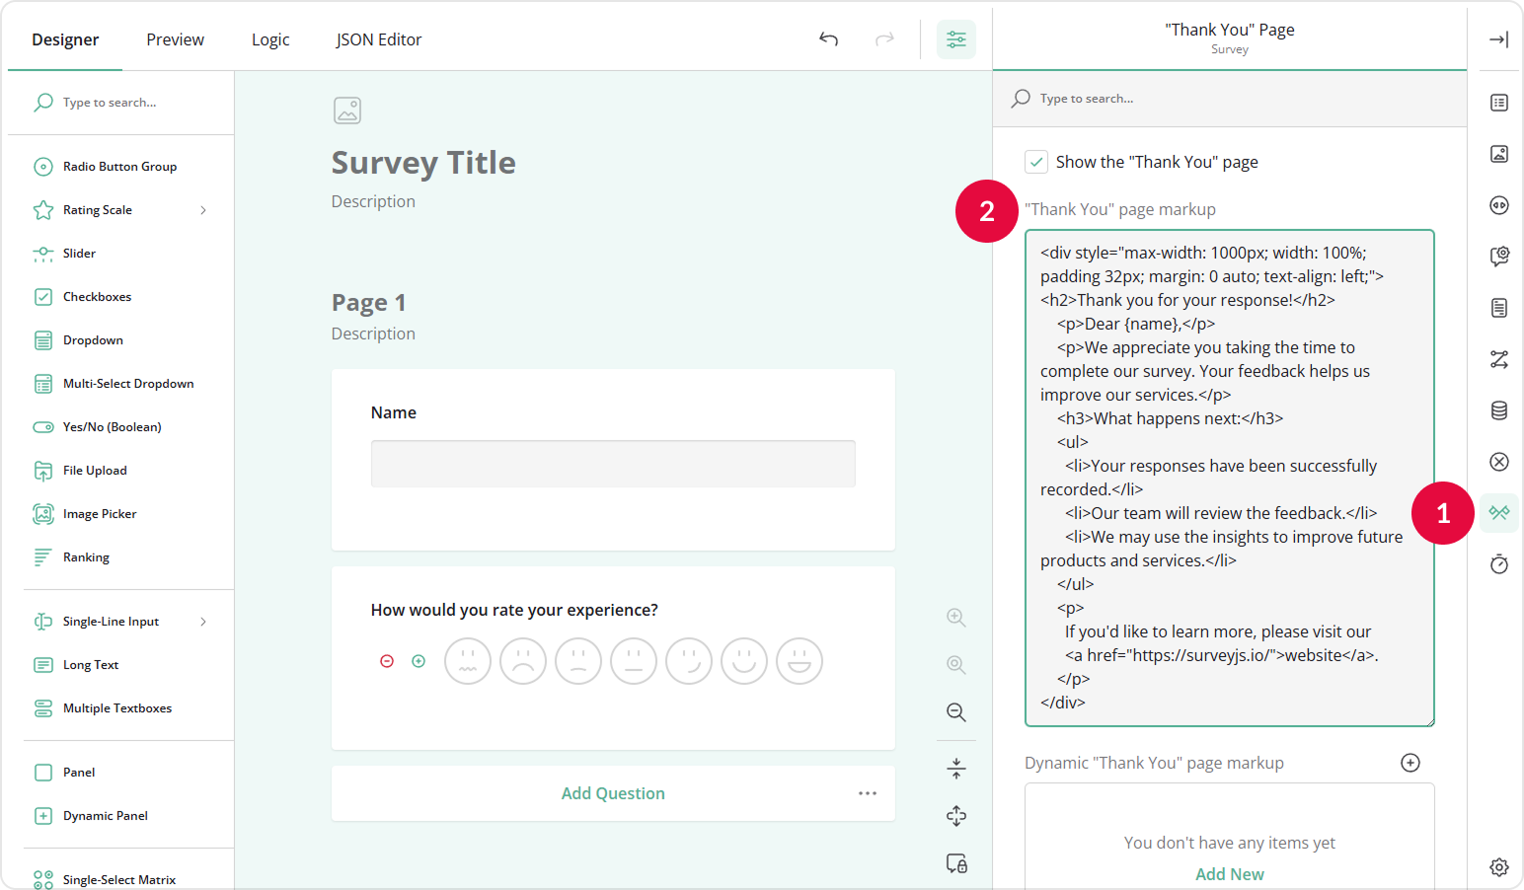
Task: Toggle the minus emoji rating option
Action: (x=387, y=661)
